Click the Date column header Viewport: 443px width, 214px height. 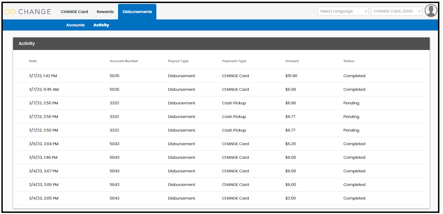33,61
